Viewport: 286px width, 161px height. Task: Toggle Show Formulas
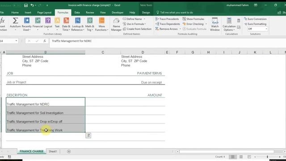(193, 19)
